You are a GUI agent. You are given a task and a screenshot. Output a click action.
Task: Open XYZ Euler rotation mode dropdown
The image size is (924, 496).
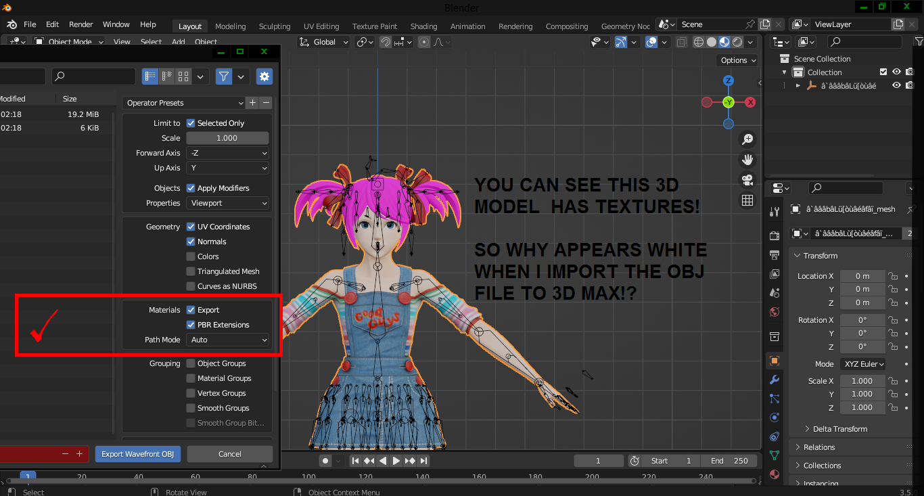pos(864,364)
